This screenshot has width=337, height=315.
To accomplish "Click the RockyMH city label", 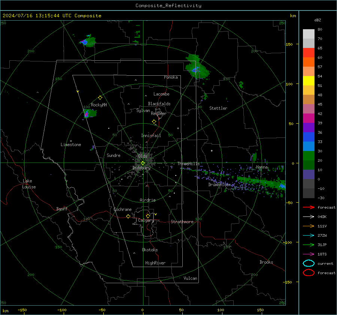I will [x=99, y=105].
